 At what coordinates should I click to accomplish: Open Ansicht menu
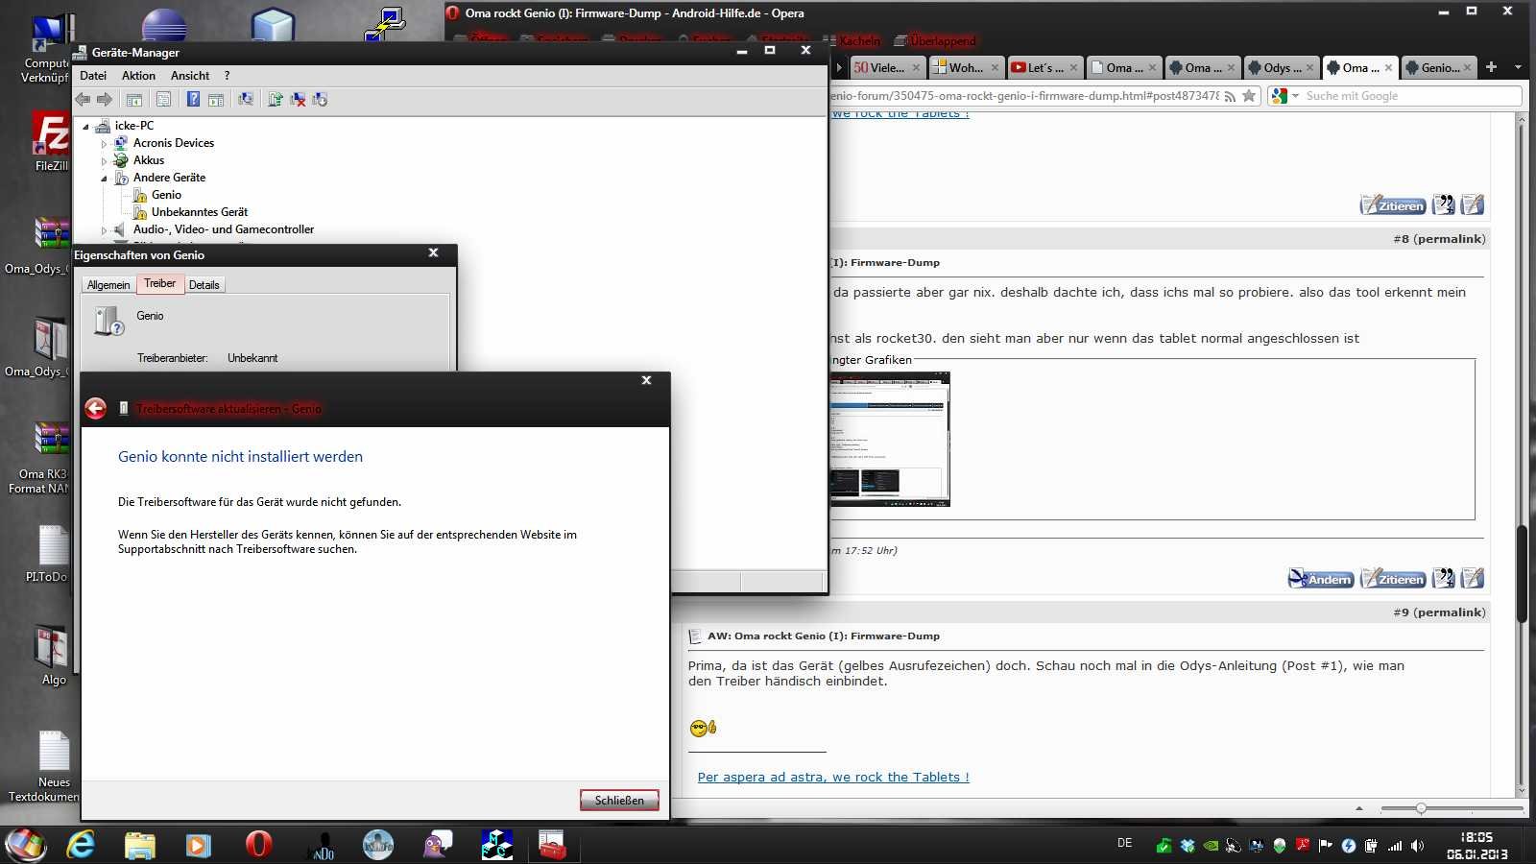(x=190, y=76)
